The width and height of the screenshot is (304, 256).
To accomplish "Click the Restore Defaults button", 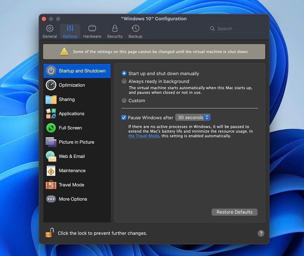I will point(234,212).
